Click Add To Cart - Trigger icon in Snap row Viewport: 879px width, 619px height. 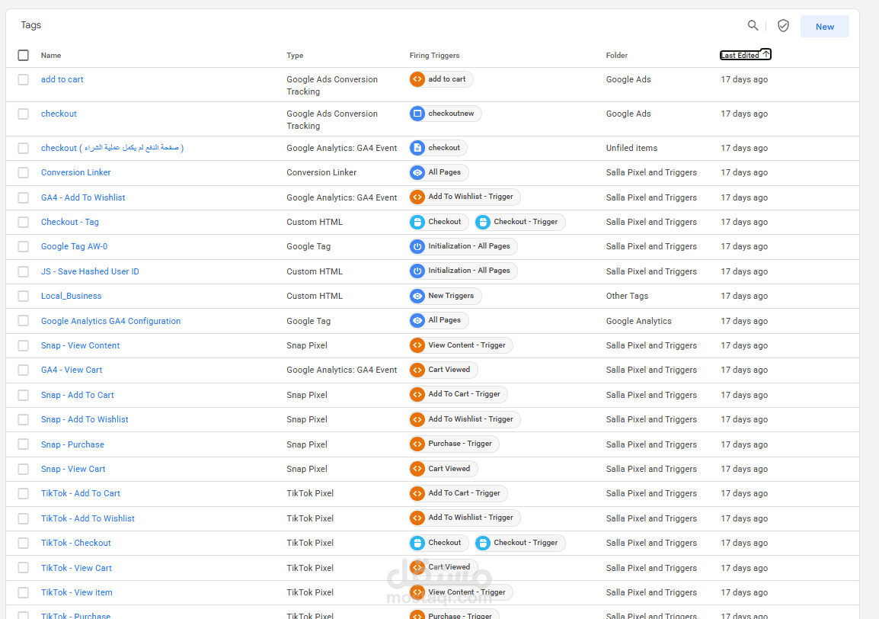click(417, 395)
